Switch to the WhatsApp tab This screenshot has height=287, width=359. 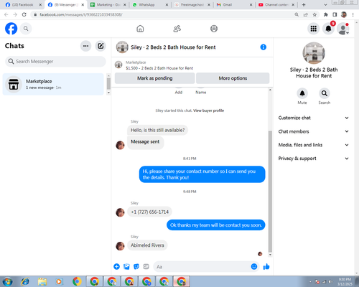coord(150,4)
